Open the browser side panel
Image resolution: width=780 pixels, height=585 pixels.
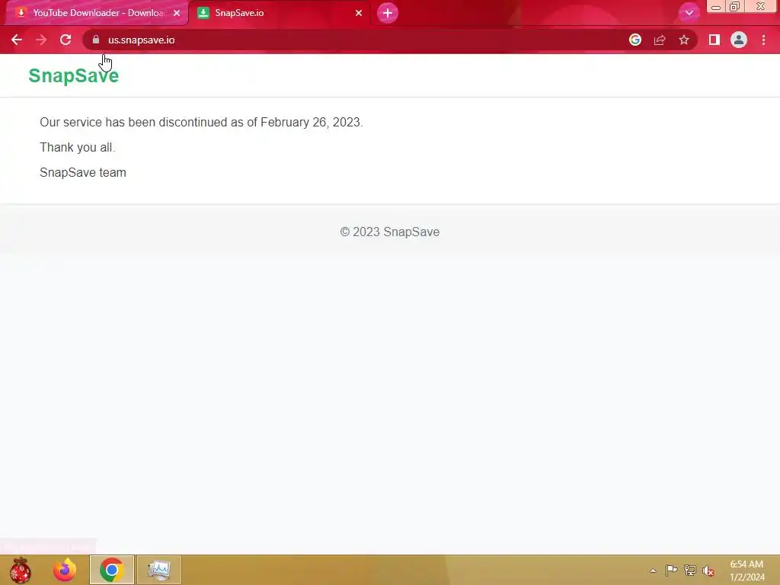point(714,40)
